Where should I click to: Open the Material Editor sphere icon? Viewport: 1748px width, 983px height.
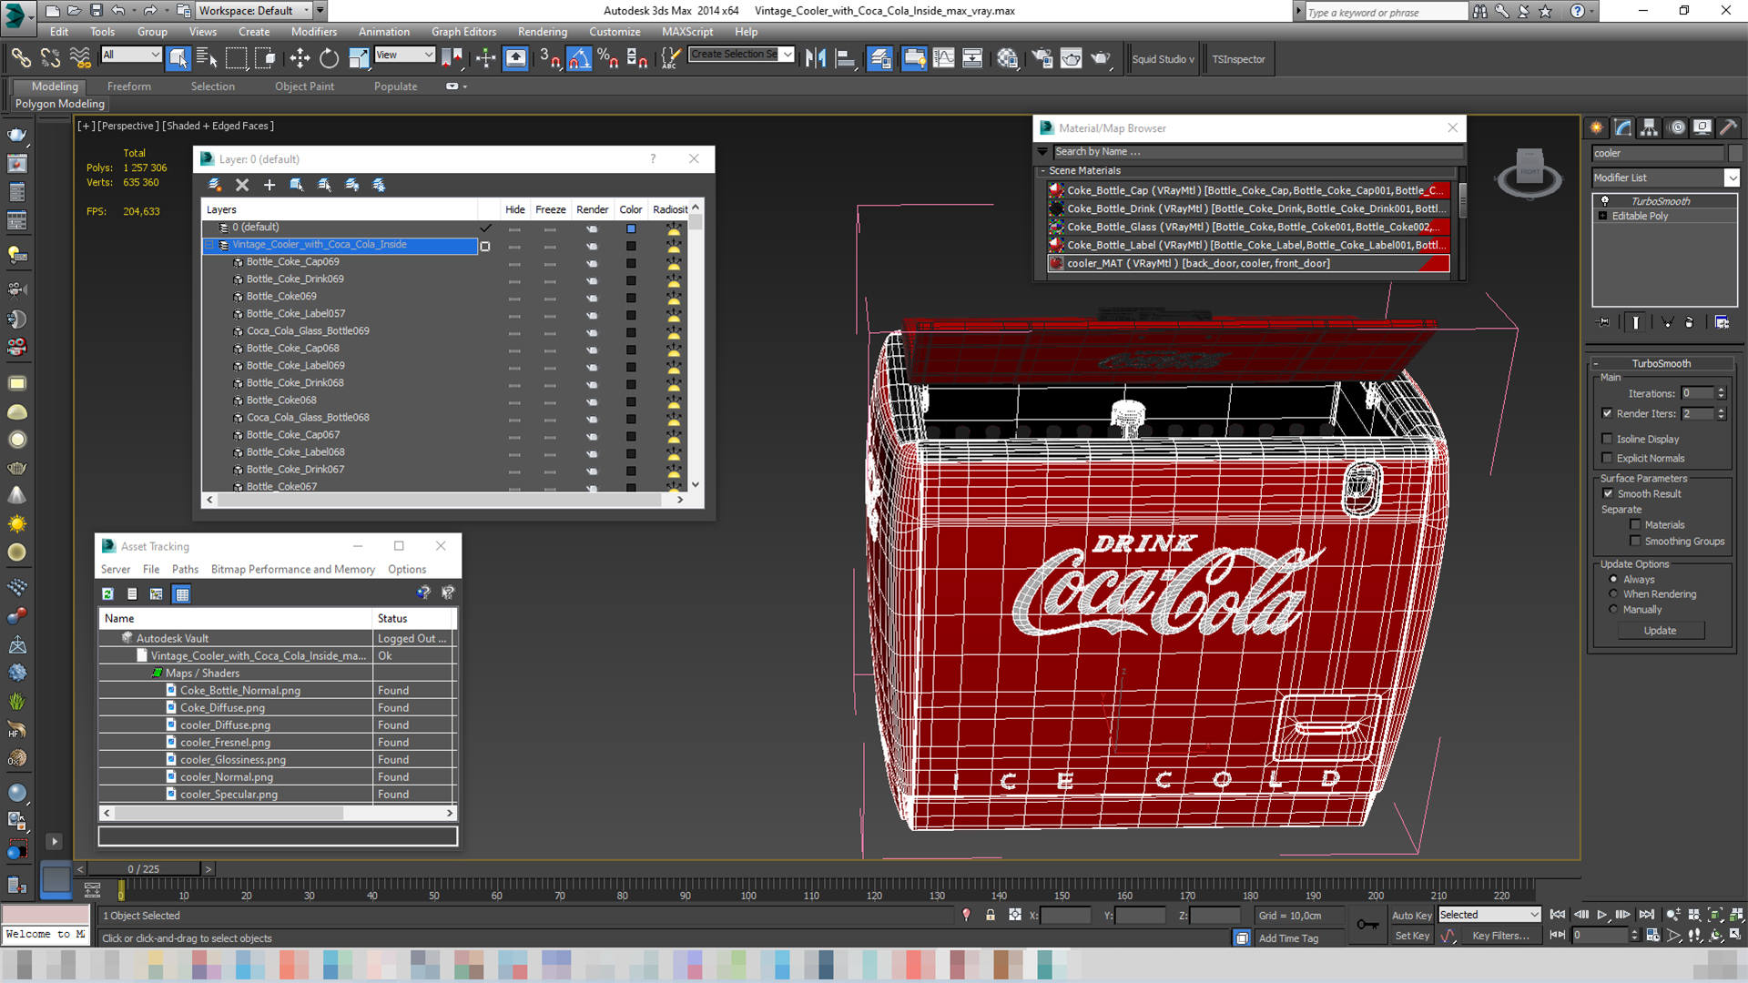click(1007, 59)
